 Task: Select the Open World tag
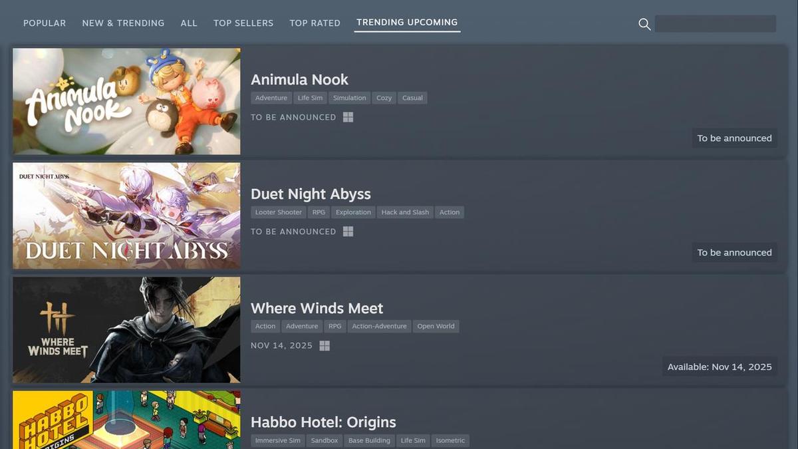point(436,326)
